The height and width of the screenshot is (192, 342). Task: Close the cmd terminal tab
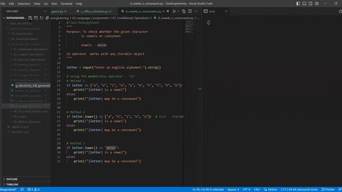[x=226, y=11]
